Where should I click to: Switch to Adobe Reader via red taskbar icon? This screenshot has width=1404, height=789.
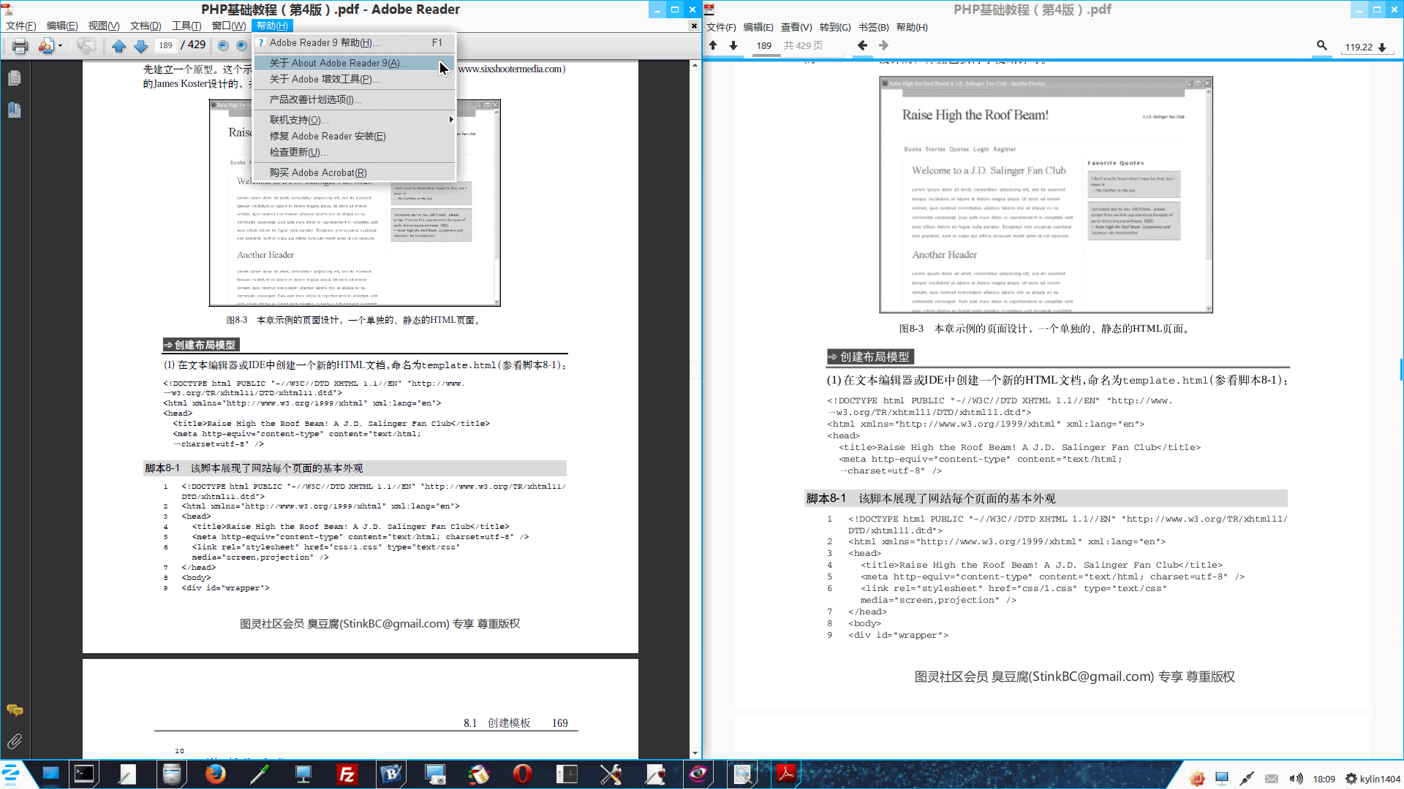click(x=786, y=774)
